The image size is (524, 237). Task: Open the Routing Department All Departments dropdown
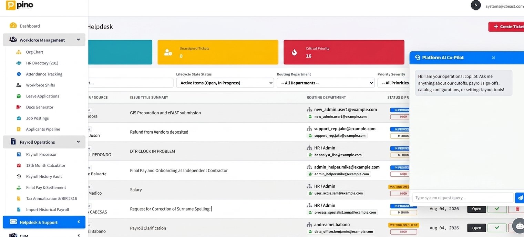(x=326, y=83)
